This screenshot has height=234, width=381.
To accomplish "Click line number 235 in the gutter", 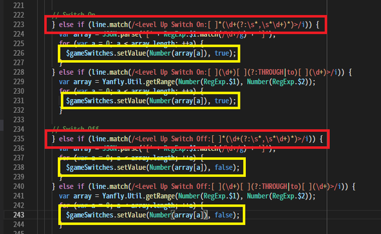I will point(18,139).
